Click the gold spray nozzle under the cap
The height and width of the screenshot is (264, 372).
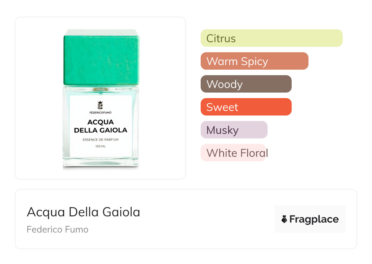point(100,89)
